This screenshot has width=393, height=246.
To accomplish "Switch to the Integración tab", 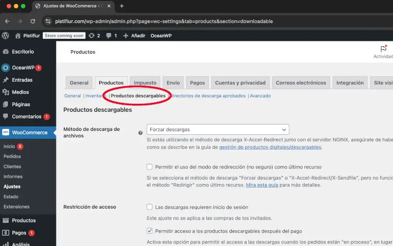I will pos(350,83).
